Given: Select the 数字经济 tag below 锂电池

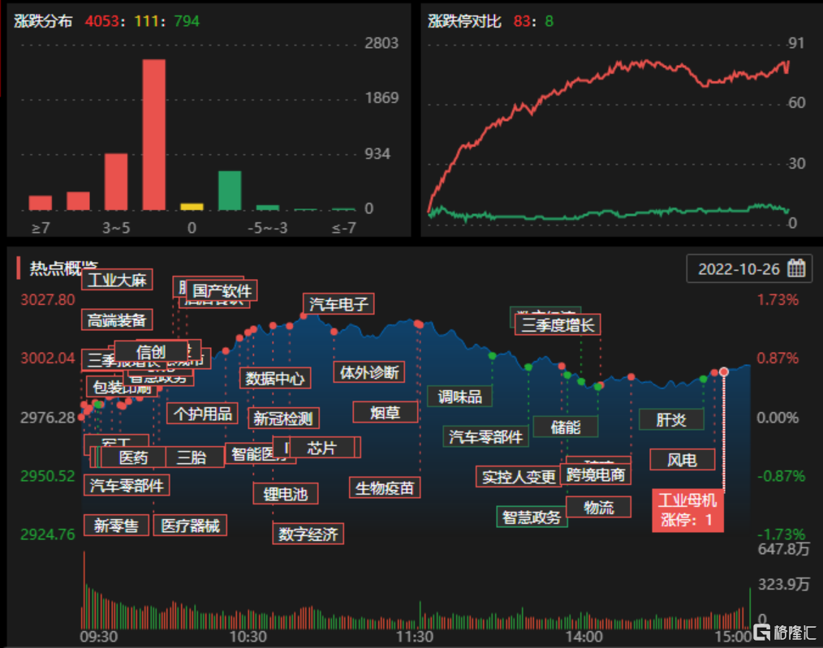Looking at the screenshot, I should point(308,534).
